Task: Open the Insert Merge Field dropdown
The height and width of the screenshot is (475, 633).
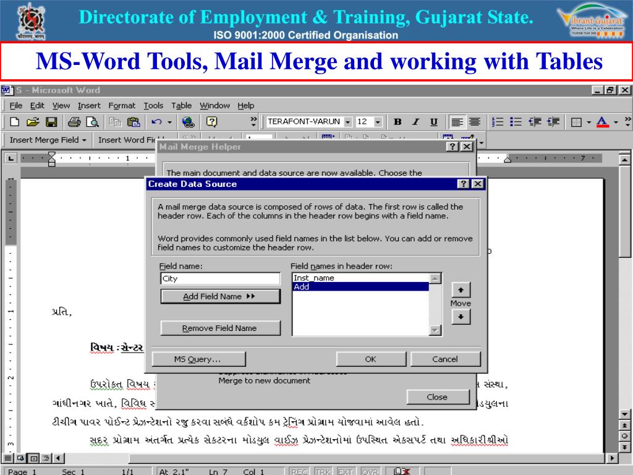Action: (48, 140)
